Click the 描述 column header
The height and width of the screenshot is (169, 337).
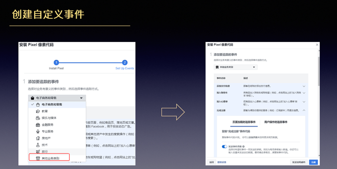246,78
